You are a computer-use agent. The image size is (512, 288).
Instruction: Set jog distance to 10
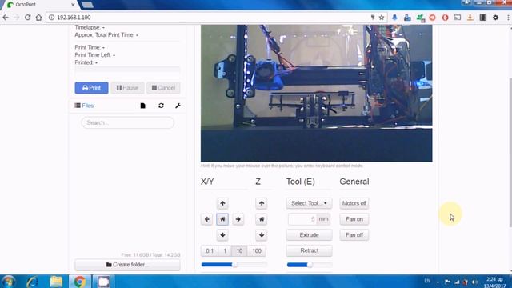[x=239, y=250]
